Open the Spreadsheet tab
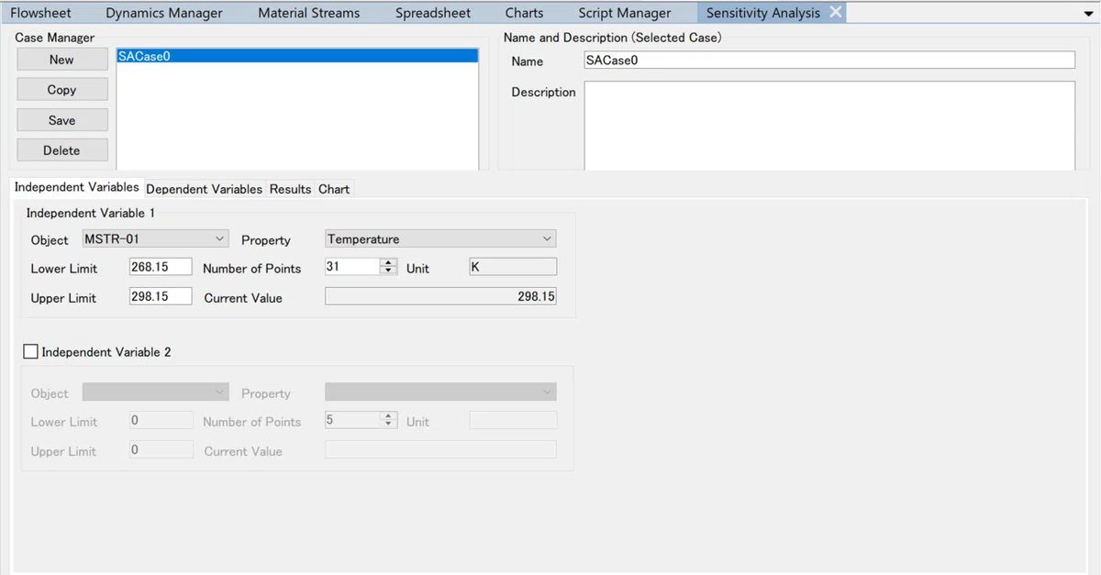 (x=433, y=13)
